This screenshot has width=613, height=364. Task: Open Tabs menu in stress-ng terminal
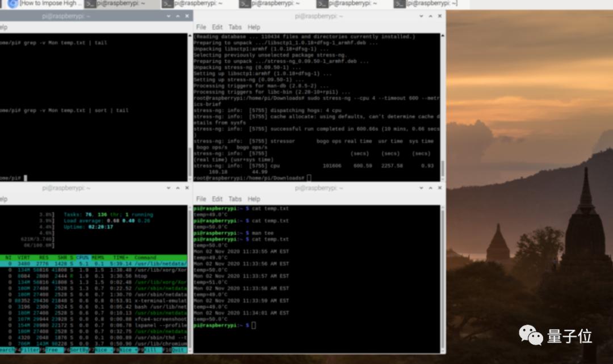point(235,27)
